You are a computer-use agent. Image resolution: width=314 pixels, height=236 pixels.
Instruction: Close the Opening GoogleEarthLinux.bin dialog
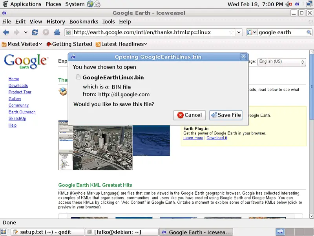click(243, 57)
